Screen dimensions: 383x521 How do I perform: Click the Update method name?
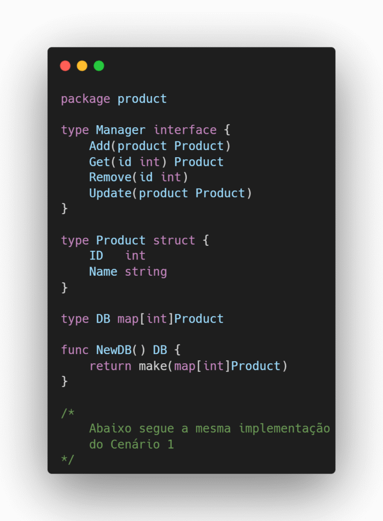110,193
